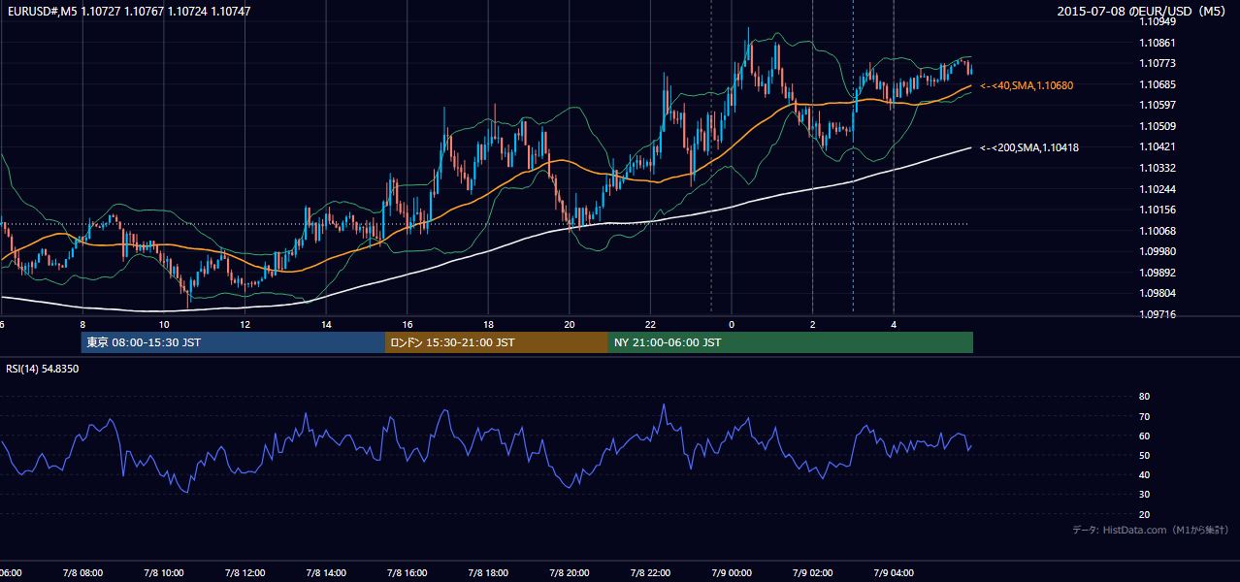Click the 200 SMA 1.10418 label

[x=1029, y=147]
